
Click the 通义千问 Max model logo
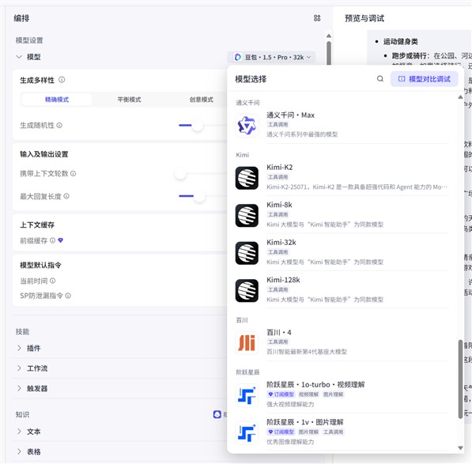(x=247, y=125)
